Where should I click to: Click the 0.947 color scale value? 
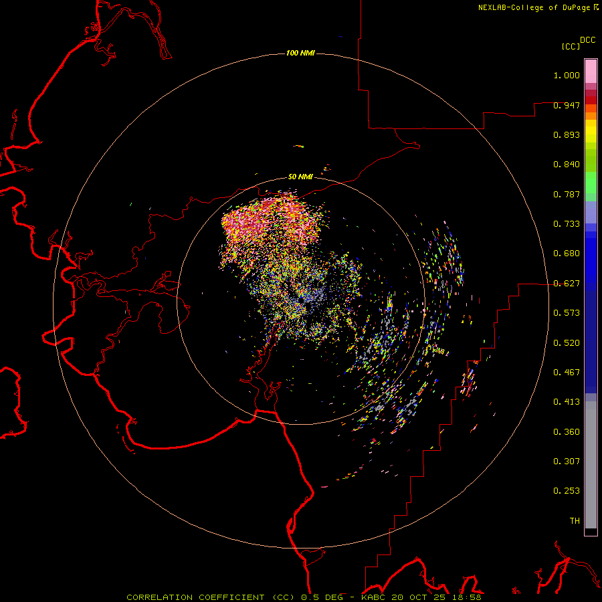567,105
